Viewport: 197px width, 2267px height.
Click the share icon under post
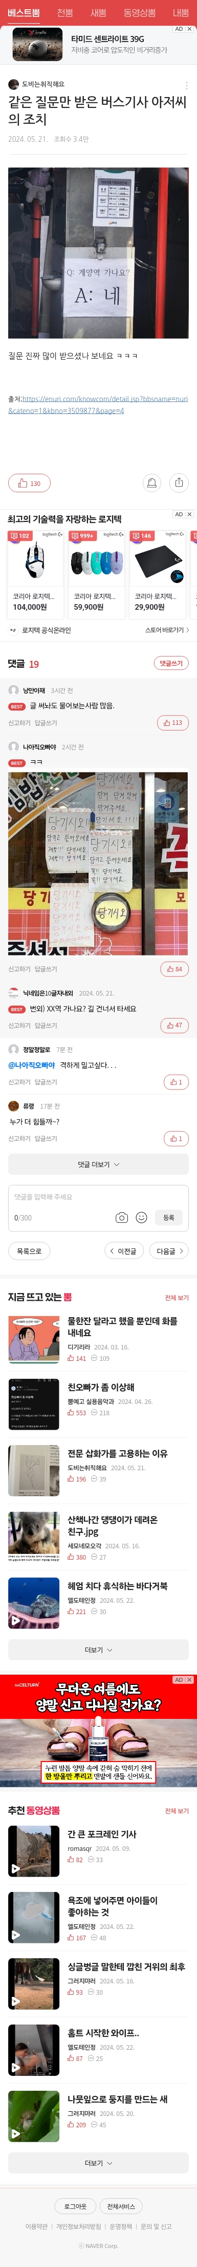click(179, 482)
